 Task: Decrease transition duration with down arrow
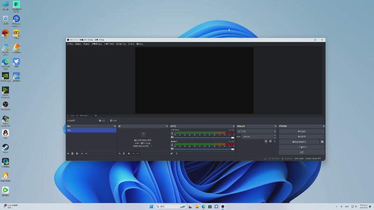(275, 138)
